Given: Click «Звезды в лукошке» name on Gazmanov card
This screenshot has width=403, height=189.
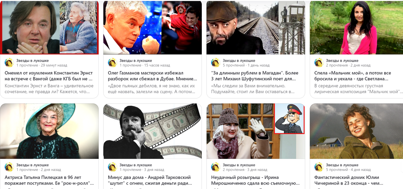Looking at the screenshot, I should (x=136, y=61).
